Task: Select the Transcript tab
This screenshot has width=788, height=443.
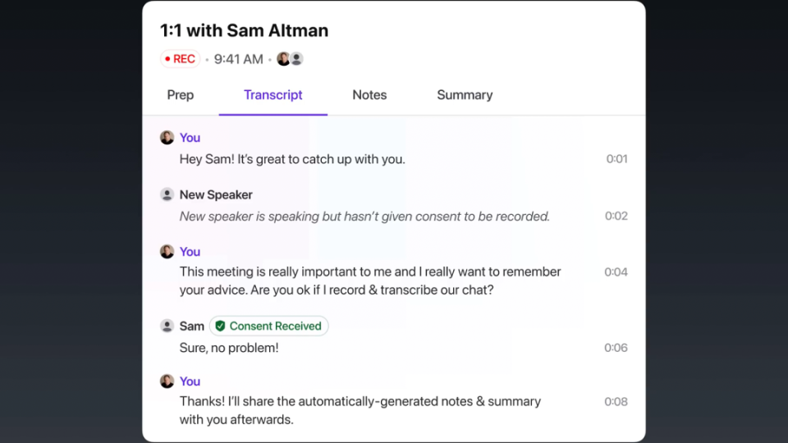Action: (x=273, y=95)
